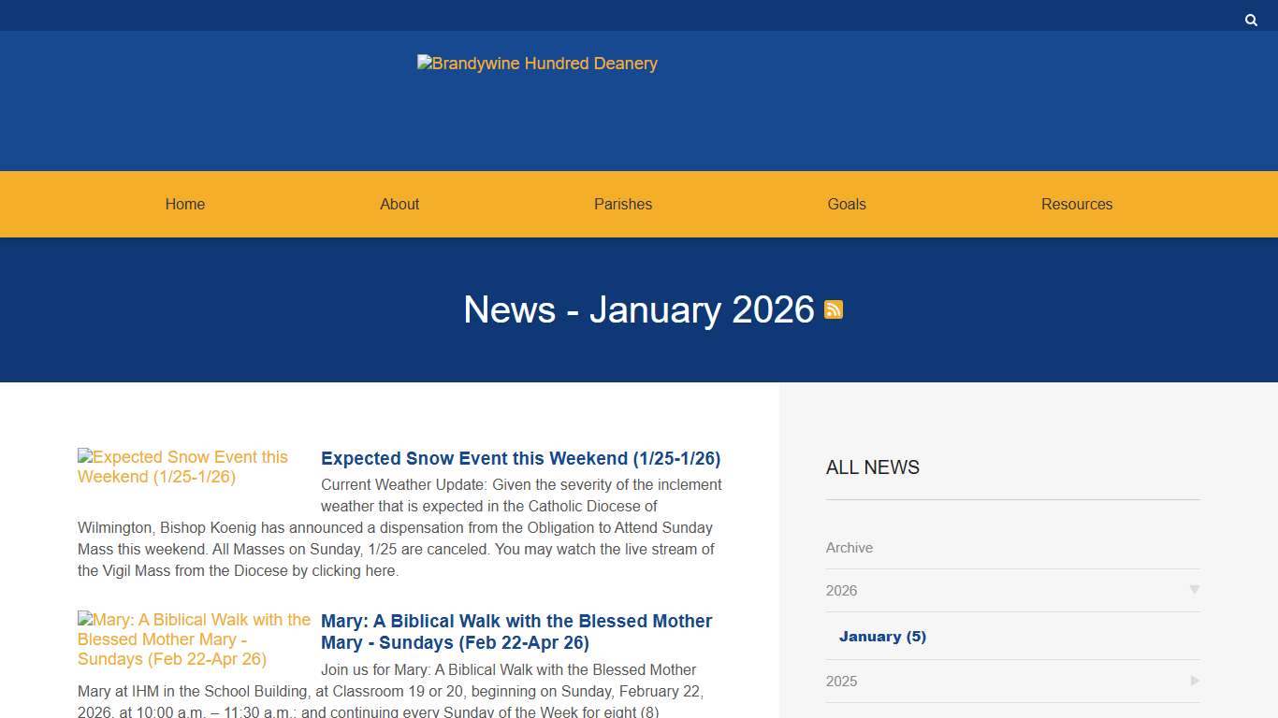Open the Mary: A Biblical Walk article
The image size is (1278, 718).
tap(516, 631)
